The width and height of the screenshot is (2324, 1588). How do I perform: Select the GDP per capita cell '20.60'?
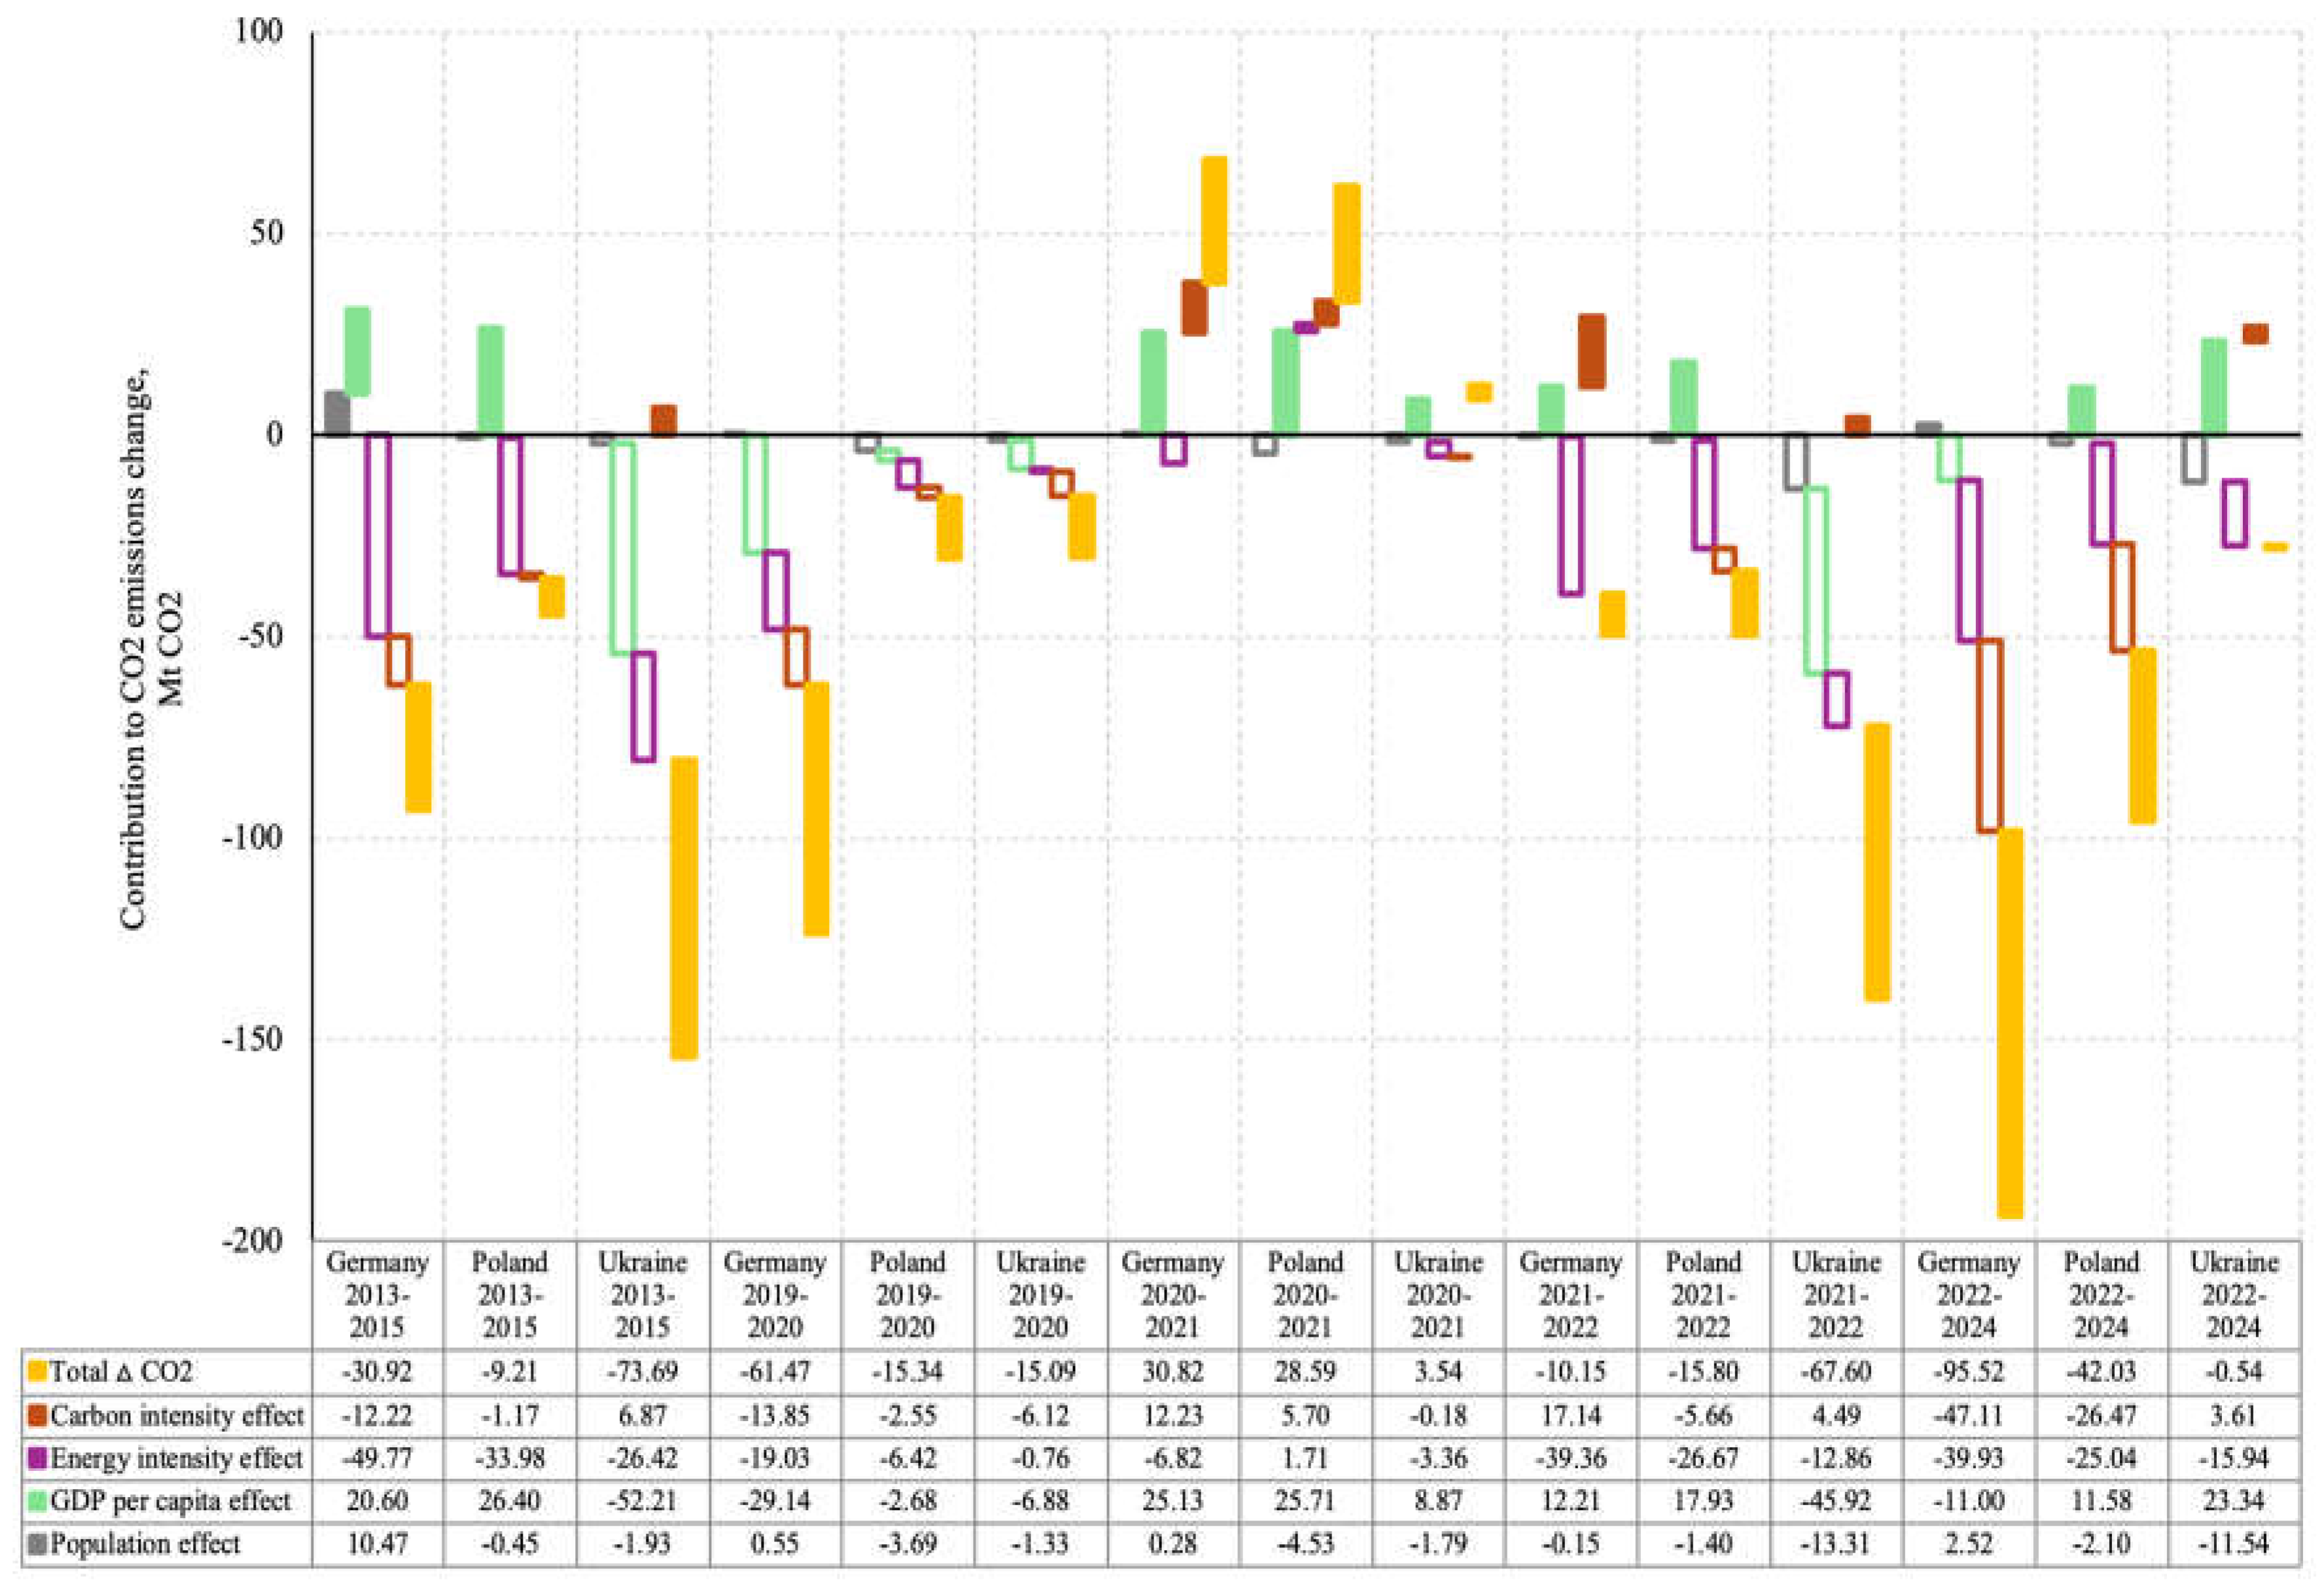[x=377, y=1501]
